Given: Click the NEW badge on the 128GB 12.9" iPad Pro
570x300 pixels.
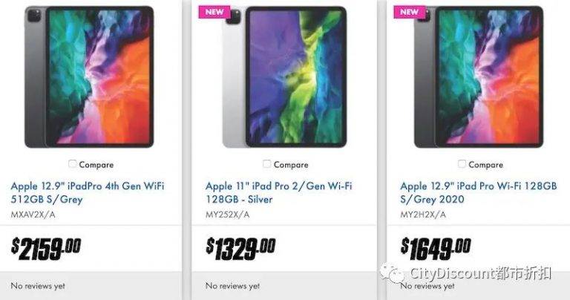Looking at the screenshot, I should click(410, 12).
